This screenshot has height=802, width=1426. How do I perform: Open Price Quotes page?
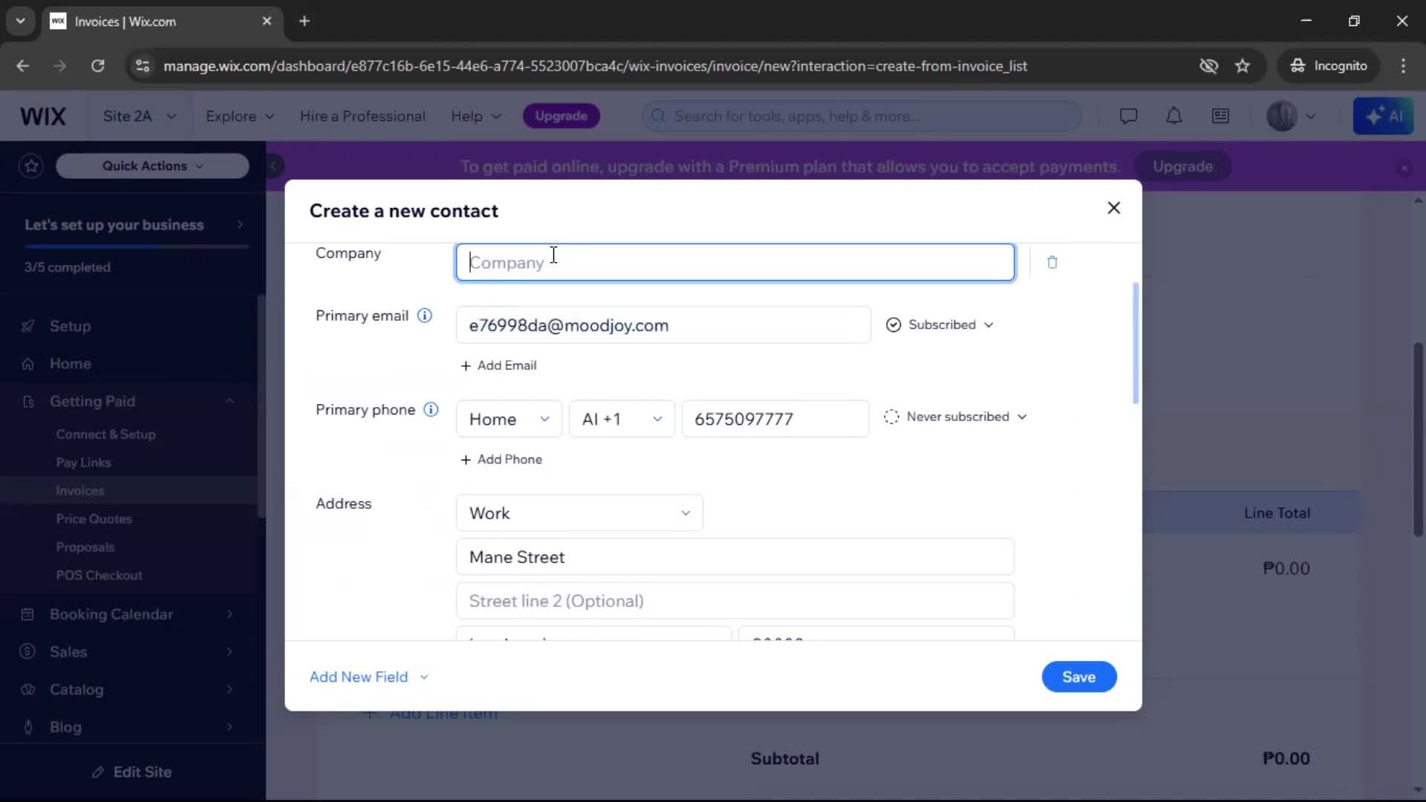94,519
